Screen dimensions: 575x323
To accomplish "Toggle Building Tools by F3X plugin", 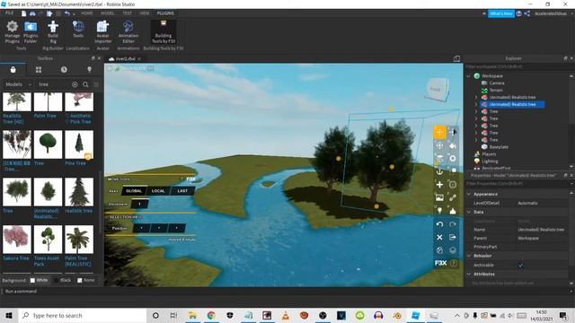I will point(164,32).
